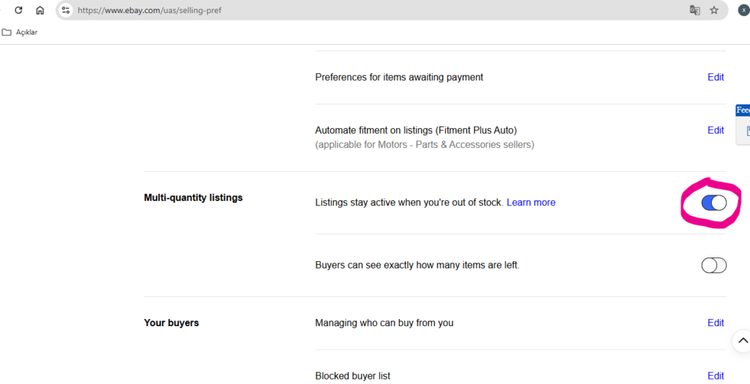Image resolution: width=750 pixels, height=384 pixels.
Task: Reload the eBay selling preferences page
Action: click(x=18, y=10)
